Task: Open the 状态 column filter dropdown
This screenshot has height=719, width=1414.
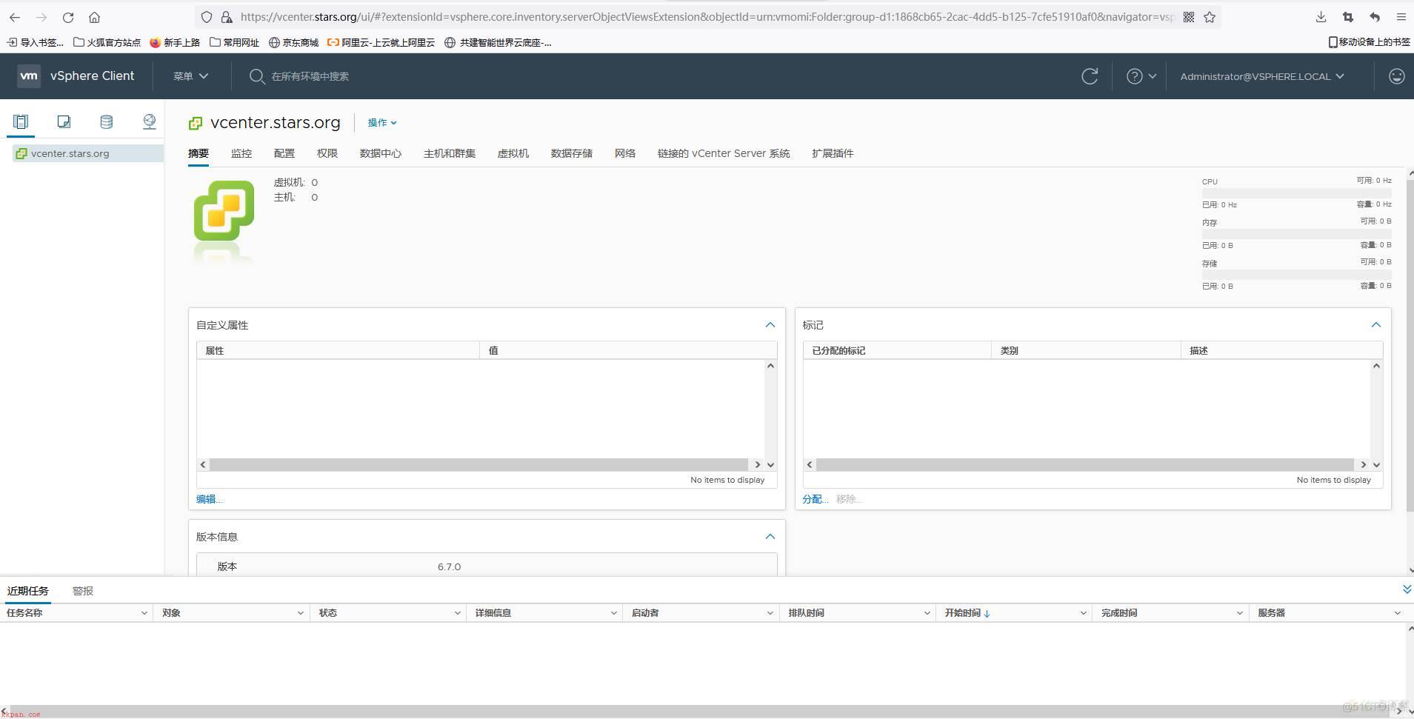Action: point(457,613)
